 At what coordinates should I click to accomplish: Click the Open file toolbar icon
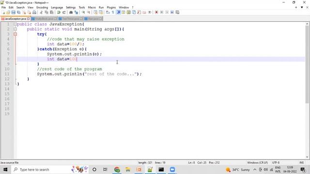8,12
